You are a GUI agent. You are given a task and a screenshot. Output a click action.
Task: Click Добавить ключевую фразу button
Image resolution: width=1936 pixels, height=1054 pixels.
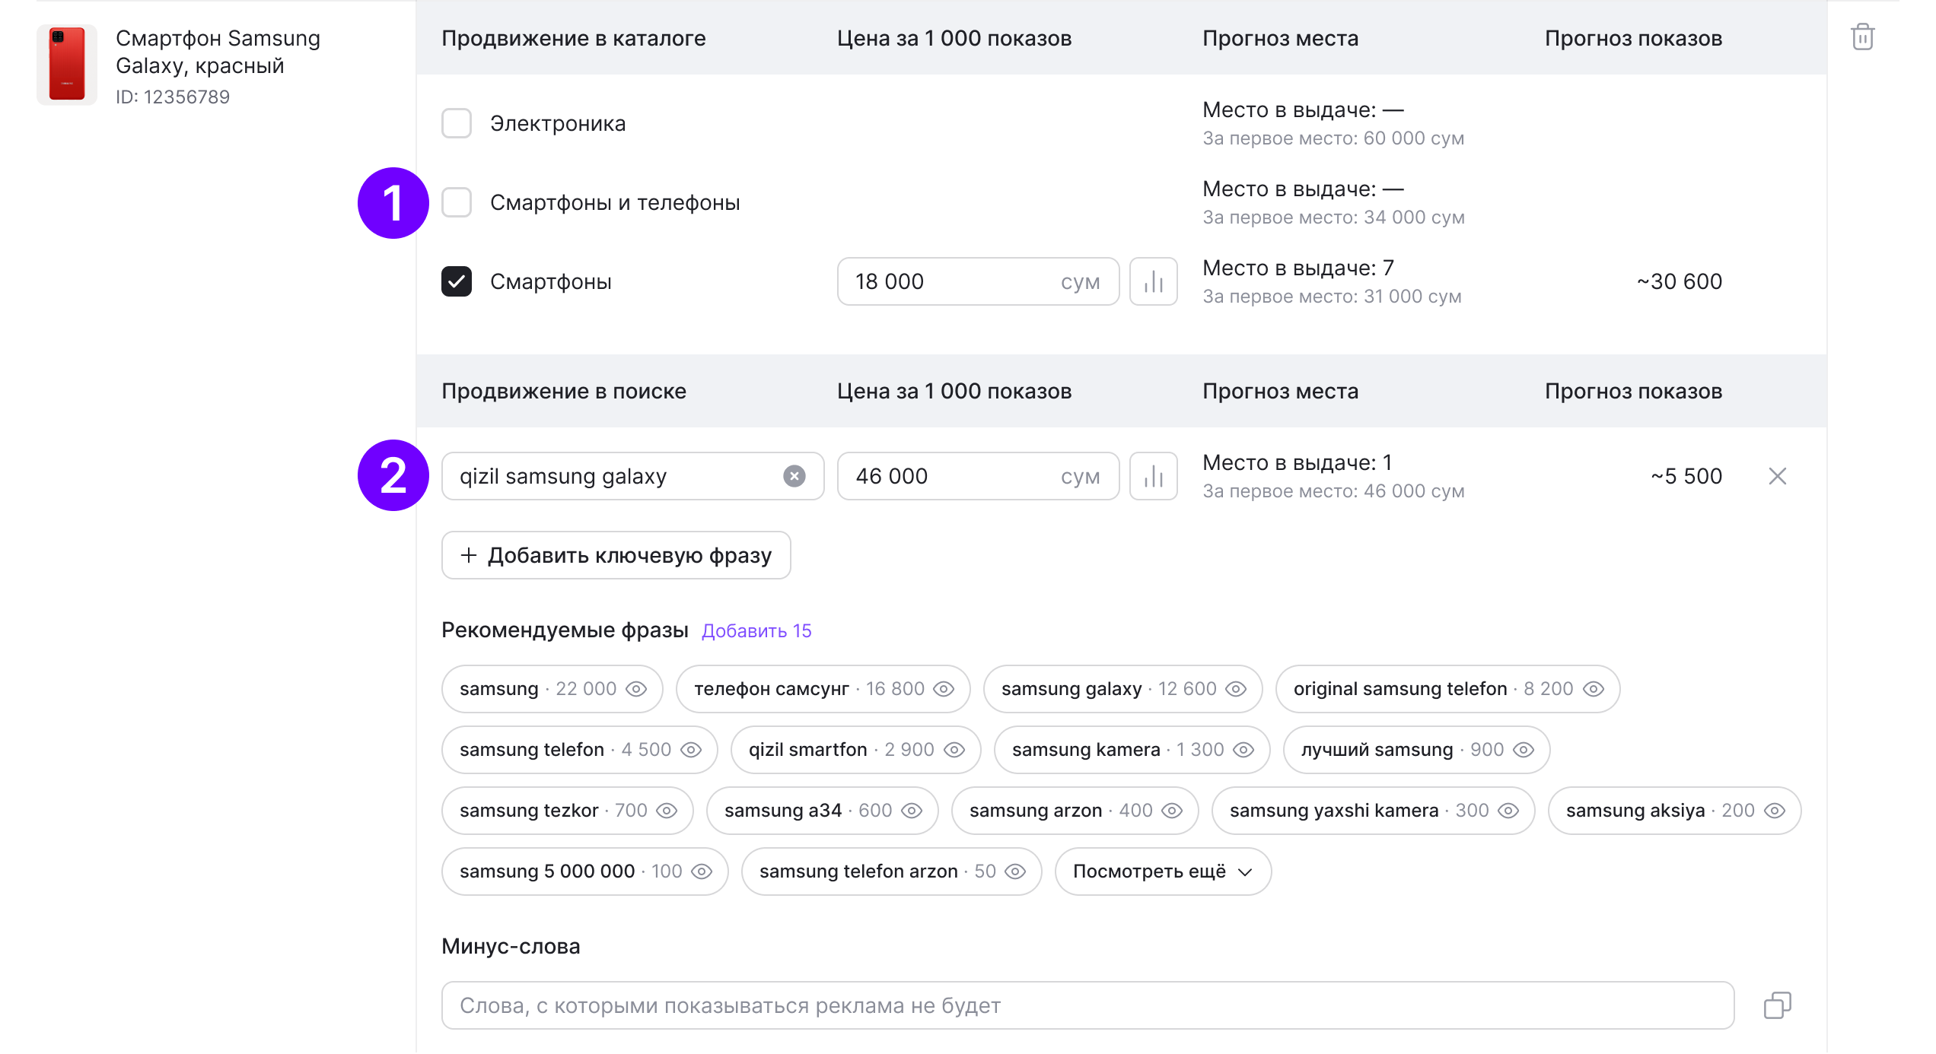616,555
